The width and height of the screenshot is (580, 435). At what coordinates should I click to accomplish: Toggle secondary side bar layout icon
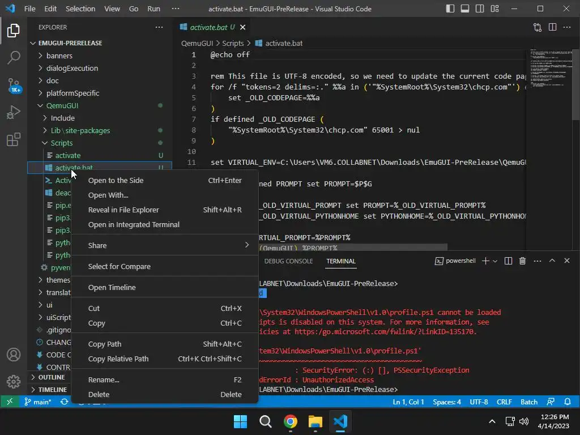tap(480, 8)
